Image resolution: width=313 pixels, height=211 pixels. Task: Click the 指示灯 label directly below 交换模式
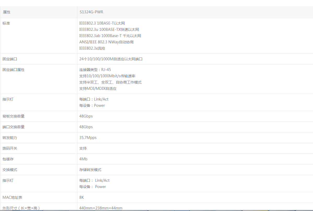coord(8,180)
